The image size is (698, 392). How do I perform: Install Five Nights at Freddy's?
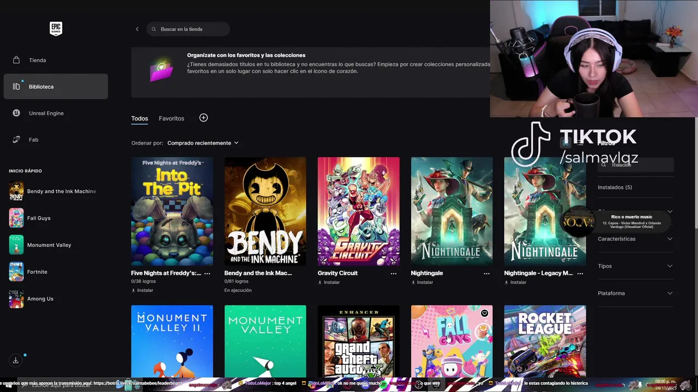pos(142,290)
